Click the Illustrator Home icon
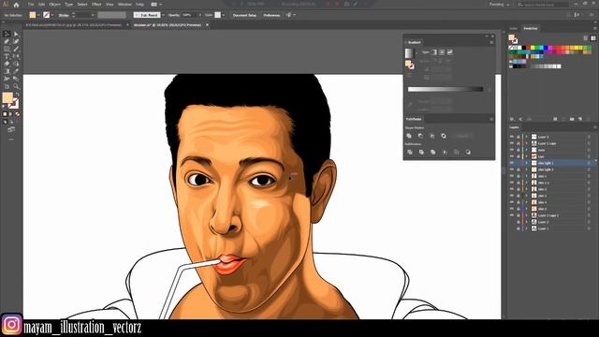 [x=17, y=5]
